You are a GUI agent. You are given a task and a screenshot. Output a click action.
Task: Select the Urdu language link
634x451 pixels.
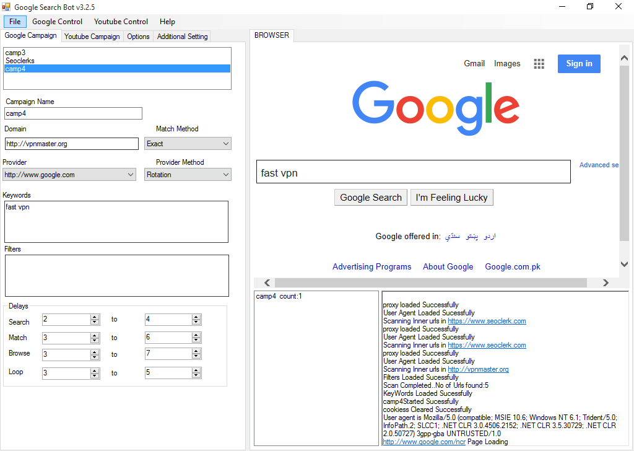[x=490, y=236]
